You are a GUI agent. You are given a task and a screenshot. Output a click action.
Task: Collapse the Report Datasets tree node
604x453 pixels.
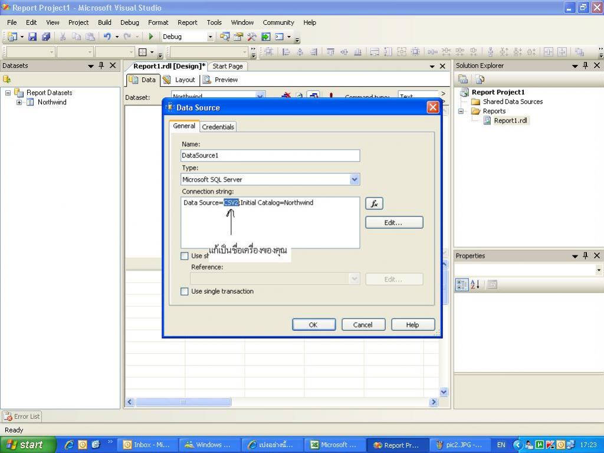point(8,93)
